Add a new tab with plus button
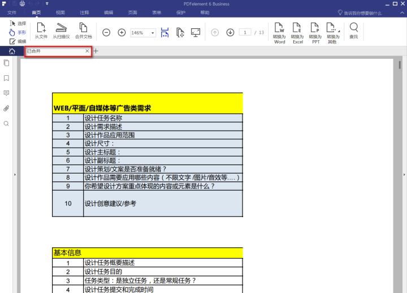This screenshot has height=293, width=407. (96, 51)
